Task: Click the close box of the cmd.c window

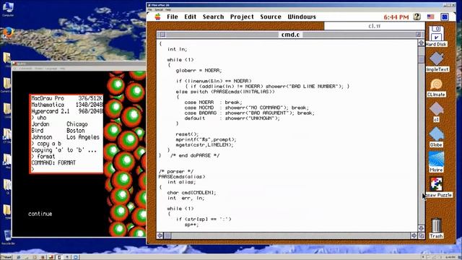Action: [x=162, y=35]
